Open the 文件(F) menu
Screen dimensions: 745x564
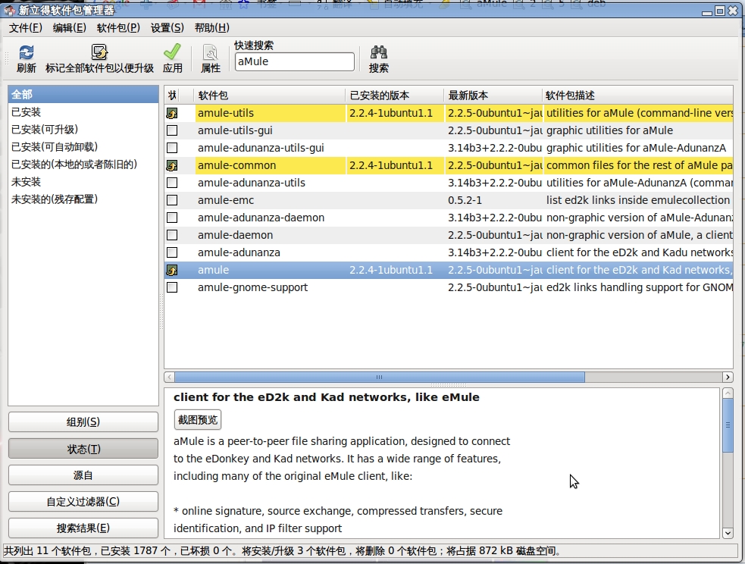click(26, 27)
